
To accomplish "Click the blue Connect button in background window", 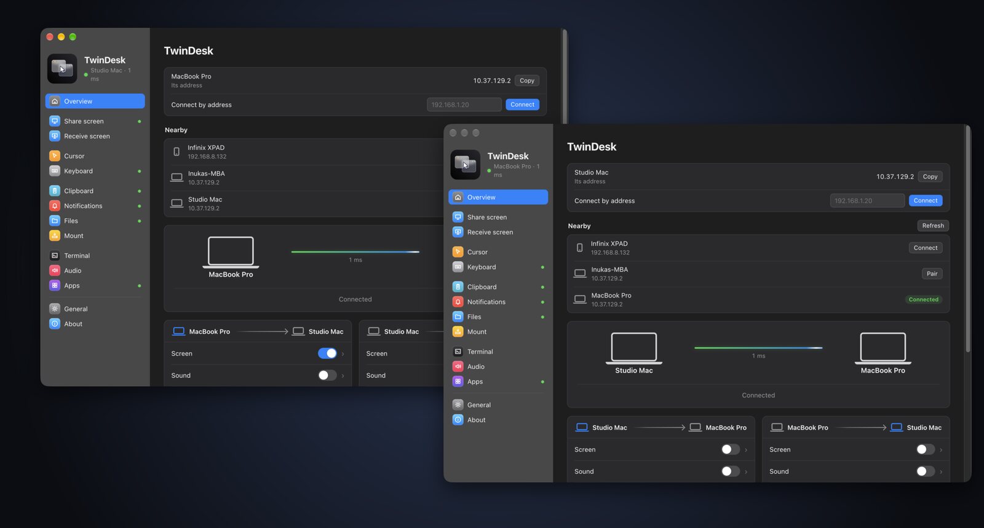I will pyautogui.click(x=523, y=104).
